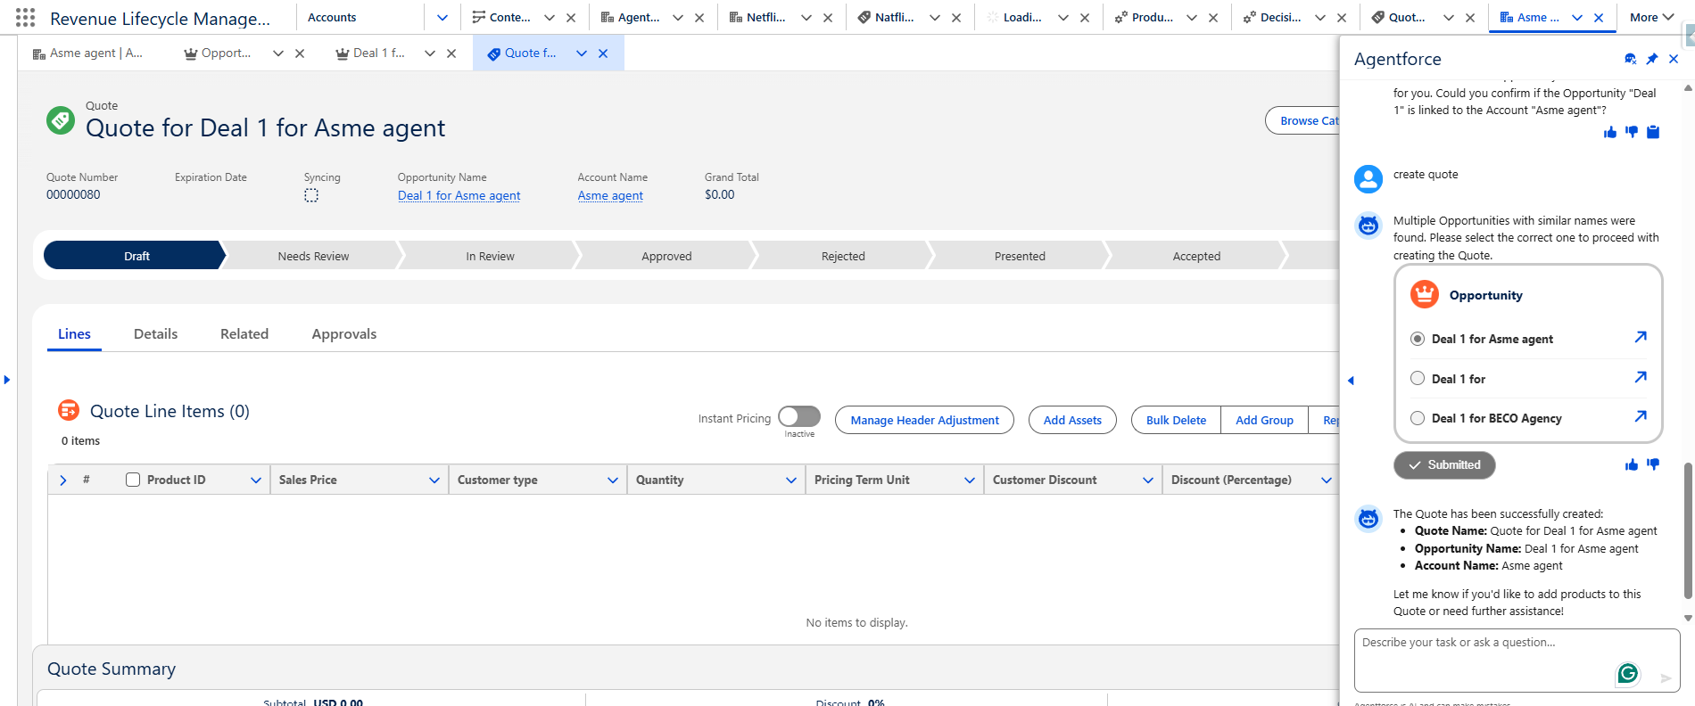1695x706 pixels.
Task: Switch to the Details tab
Action: click(x=155, y=333)
